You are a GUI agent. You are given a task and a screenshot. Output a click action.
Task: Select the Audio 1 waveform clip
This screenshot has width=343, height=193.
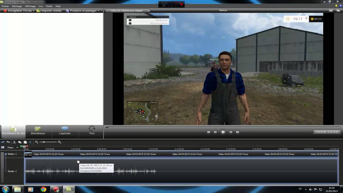tap(181, 171)
